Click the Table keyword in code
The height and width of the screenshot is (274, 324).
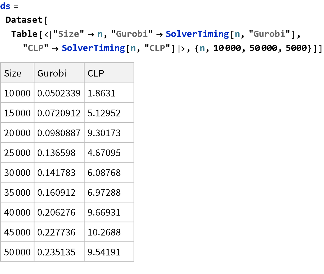pyautogui.click(x=24, y=34)
